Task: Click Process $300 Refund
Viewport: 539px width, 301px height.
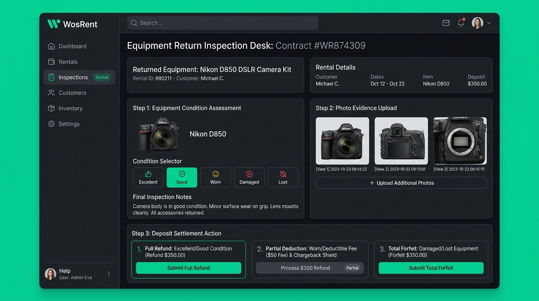Action: pos(310,268)
